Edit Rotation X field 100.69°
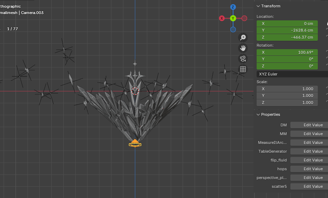328x198 pixels. [x=287, y=52]
